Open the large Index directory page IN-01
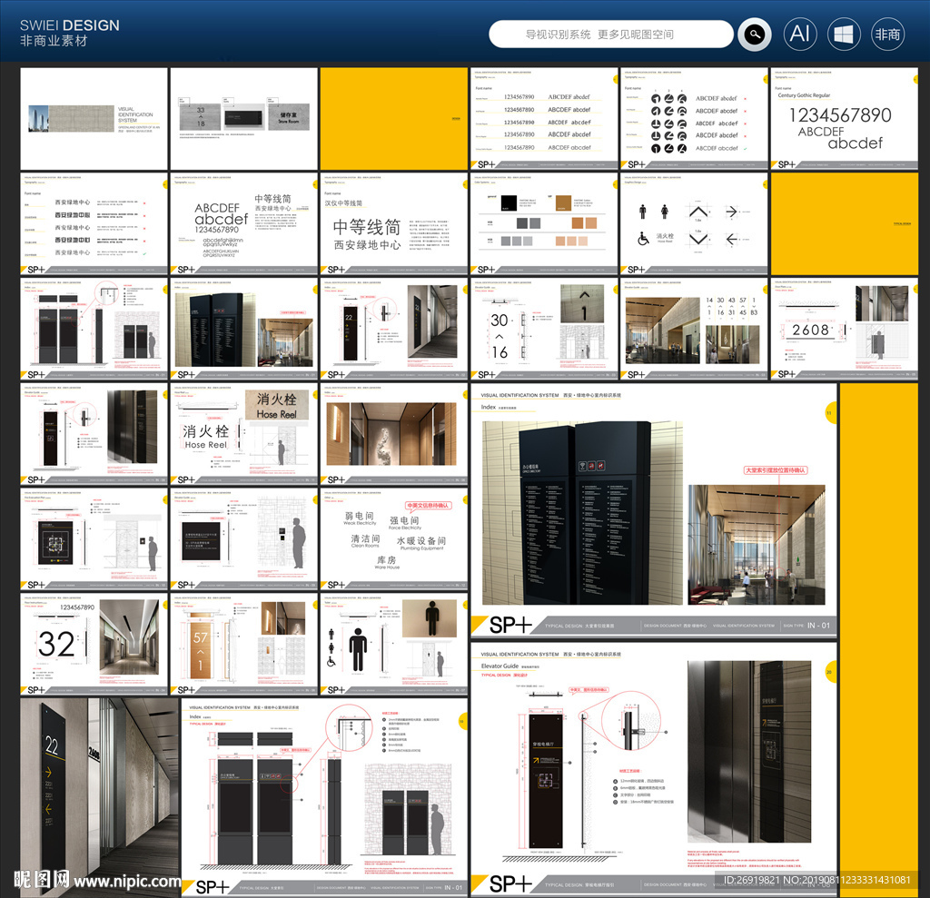Screen dimensions: 930x898 tap(654, 510)
